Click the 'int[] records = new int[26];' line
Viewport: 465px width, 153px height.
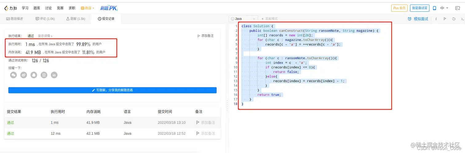coord(285,35)
